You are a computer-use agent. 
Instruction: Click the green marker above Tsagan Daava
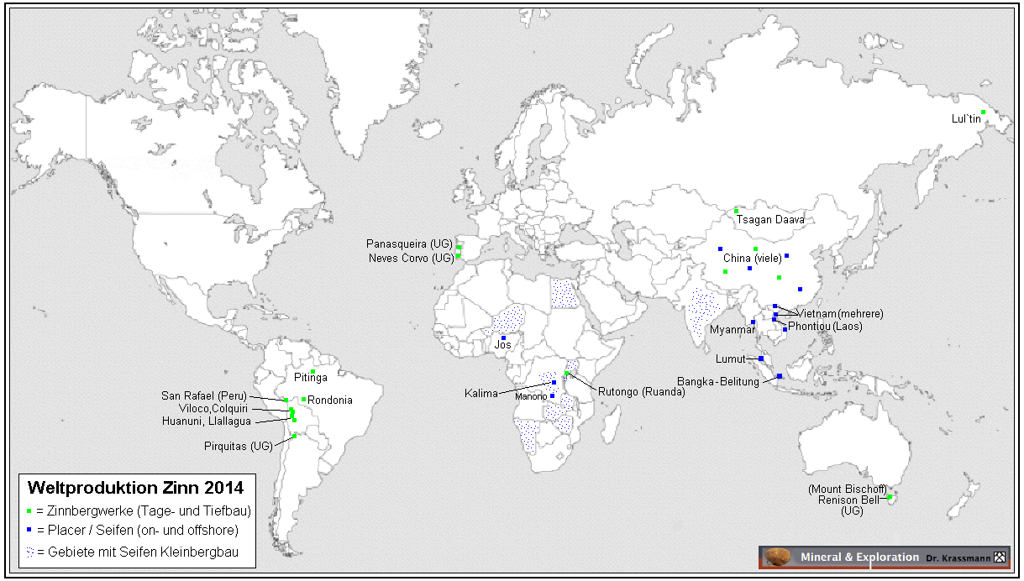pyautogui.click(x=736, y=211)
